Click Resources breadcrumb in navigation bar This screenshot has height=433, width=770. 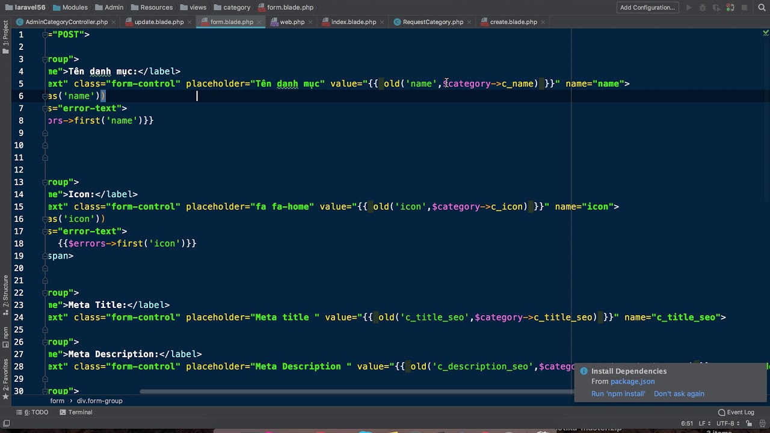click(x=156, y=8)
